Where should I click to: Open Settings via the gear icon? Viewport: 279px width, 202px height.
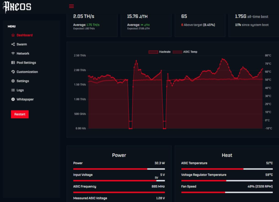[13, 81]
